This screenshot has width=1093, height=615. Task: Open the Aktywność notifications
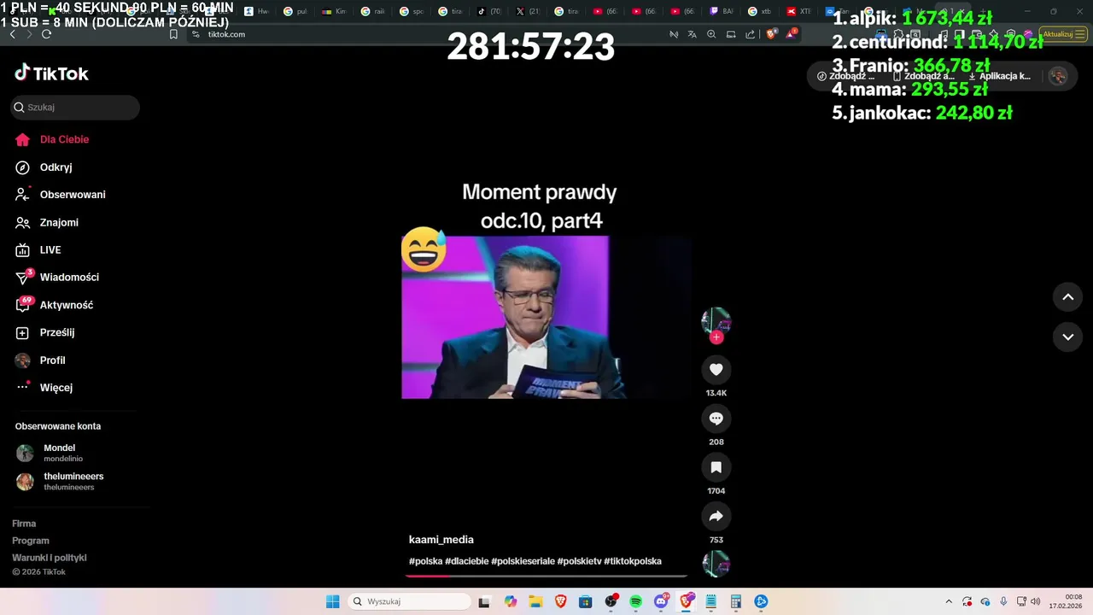(54, 305)
